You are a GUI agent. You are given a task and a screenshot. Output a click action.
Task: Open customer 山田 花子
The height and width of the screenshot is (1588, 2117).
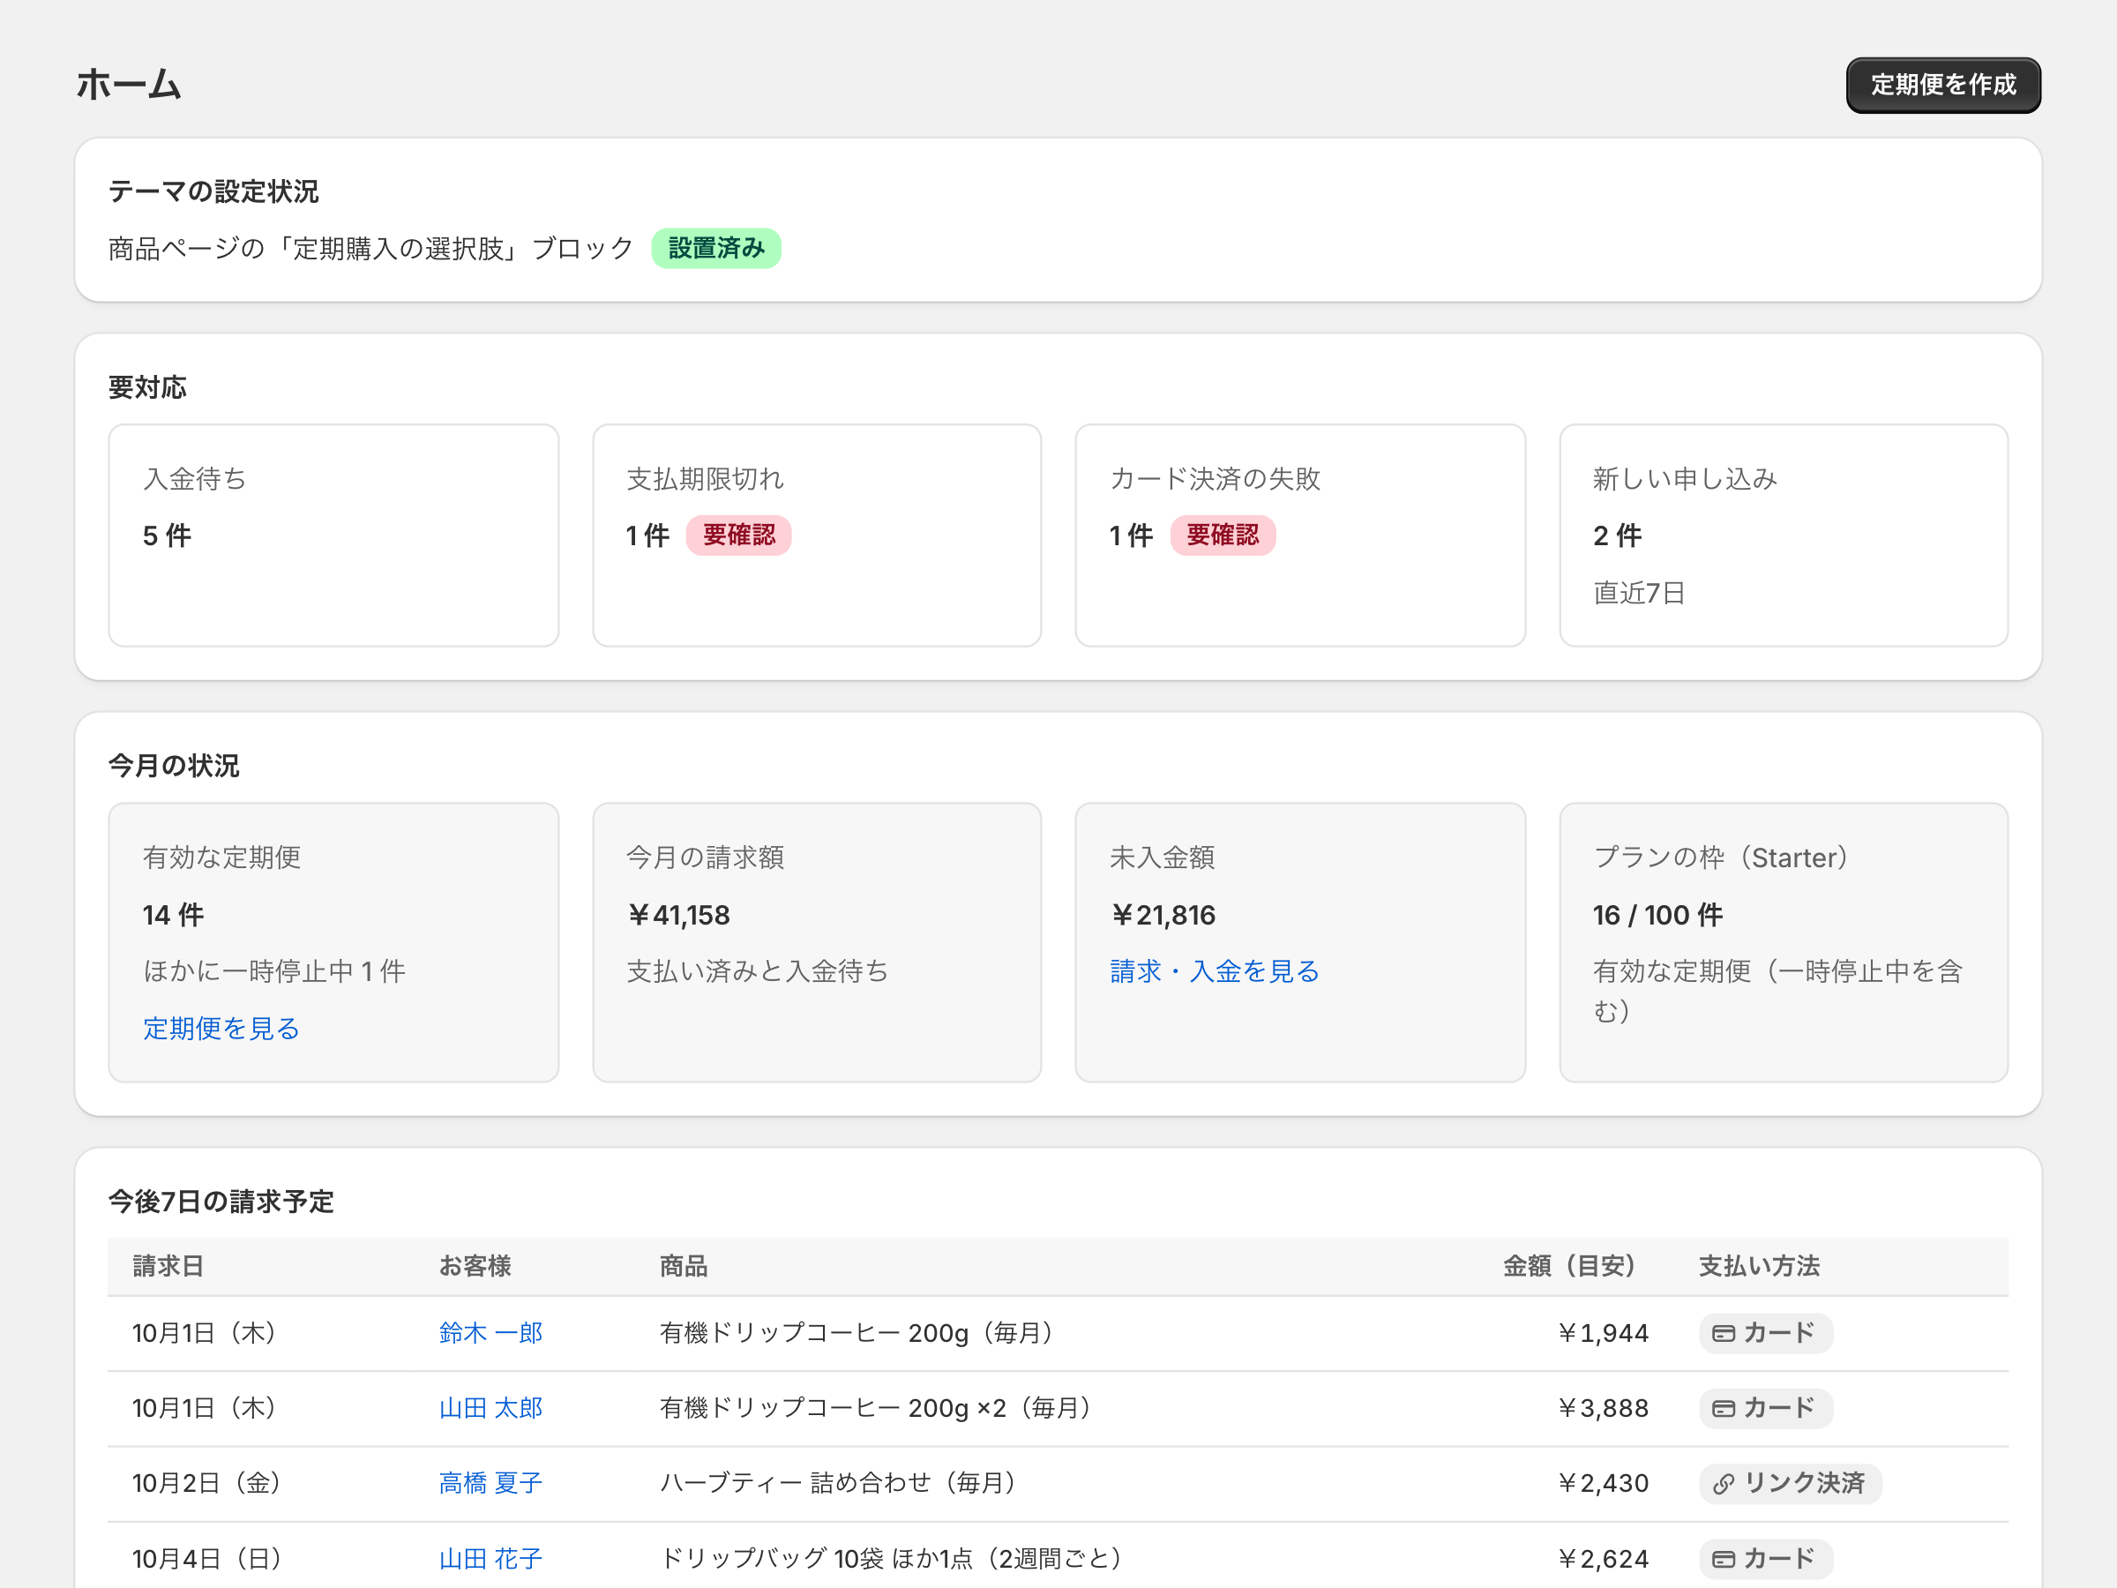pos(490,1558)
